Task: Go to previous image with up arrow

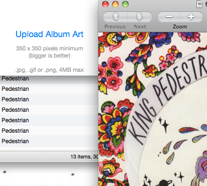Action: (x=115, y=17)
